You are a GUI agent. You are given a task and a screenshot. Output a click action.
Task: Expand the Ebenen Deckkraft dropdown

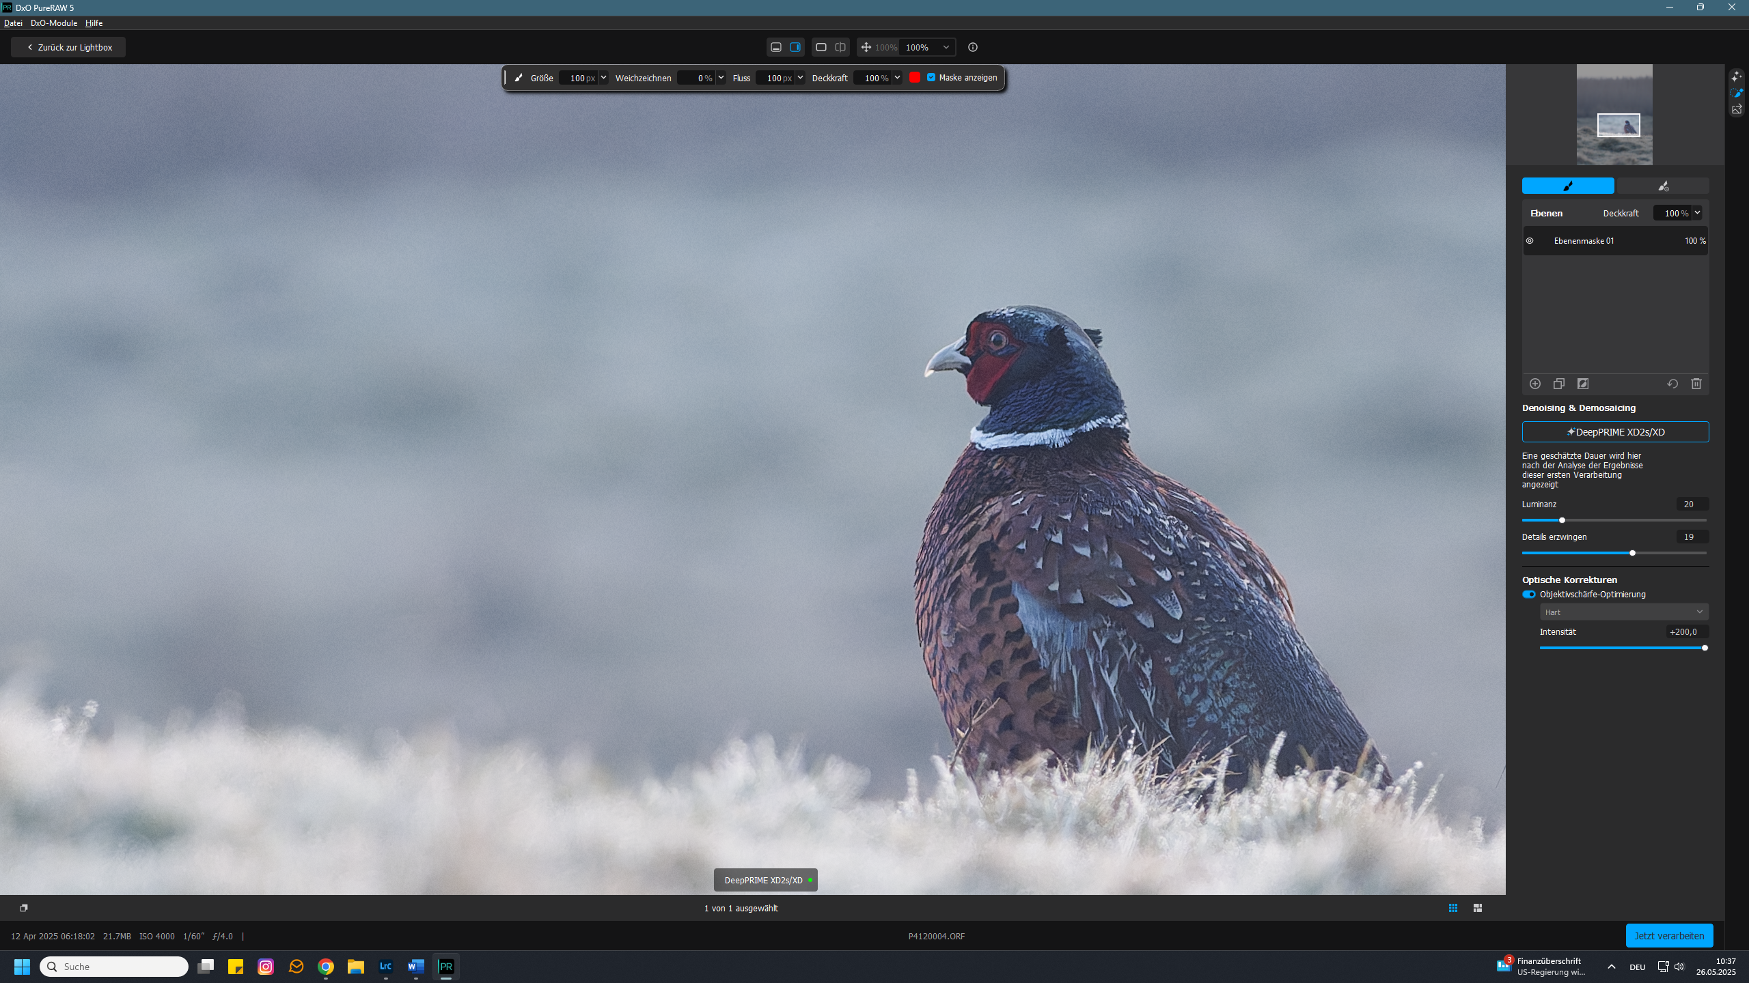coord(1697,213)
